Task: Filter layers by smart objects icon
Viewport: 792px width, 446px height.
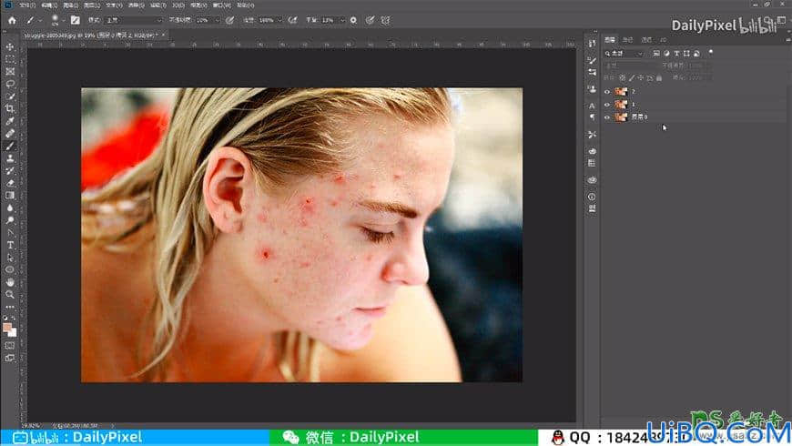Action: tap(696, 53)
